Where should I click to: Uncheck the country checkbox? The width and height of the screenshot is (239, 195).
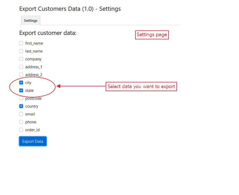coord(21,106)
